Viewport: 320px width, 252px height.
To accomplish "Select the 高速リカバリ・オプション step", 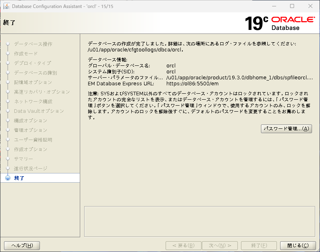I will [x=42, y=92].
